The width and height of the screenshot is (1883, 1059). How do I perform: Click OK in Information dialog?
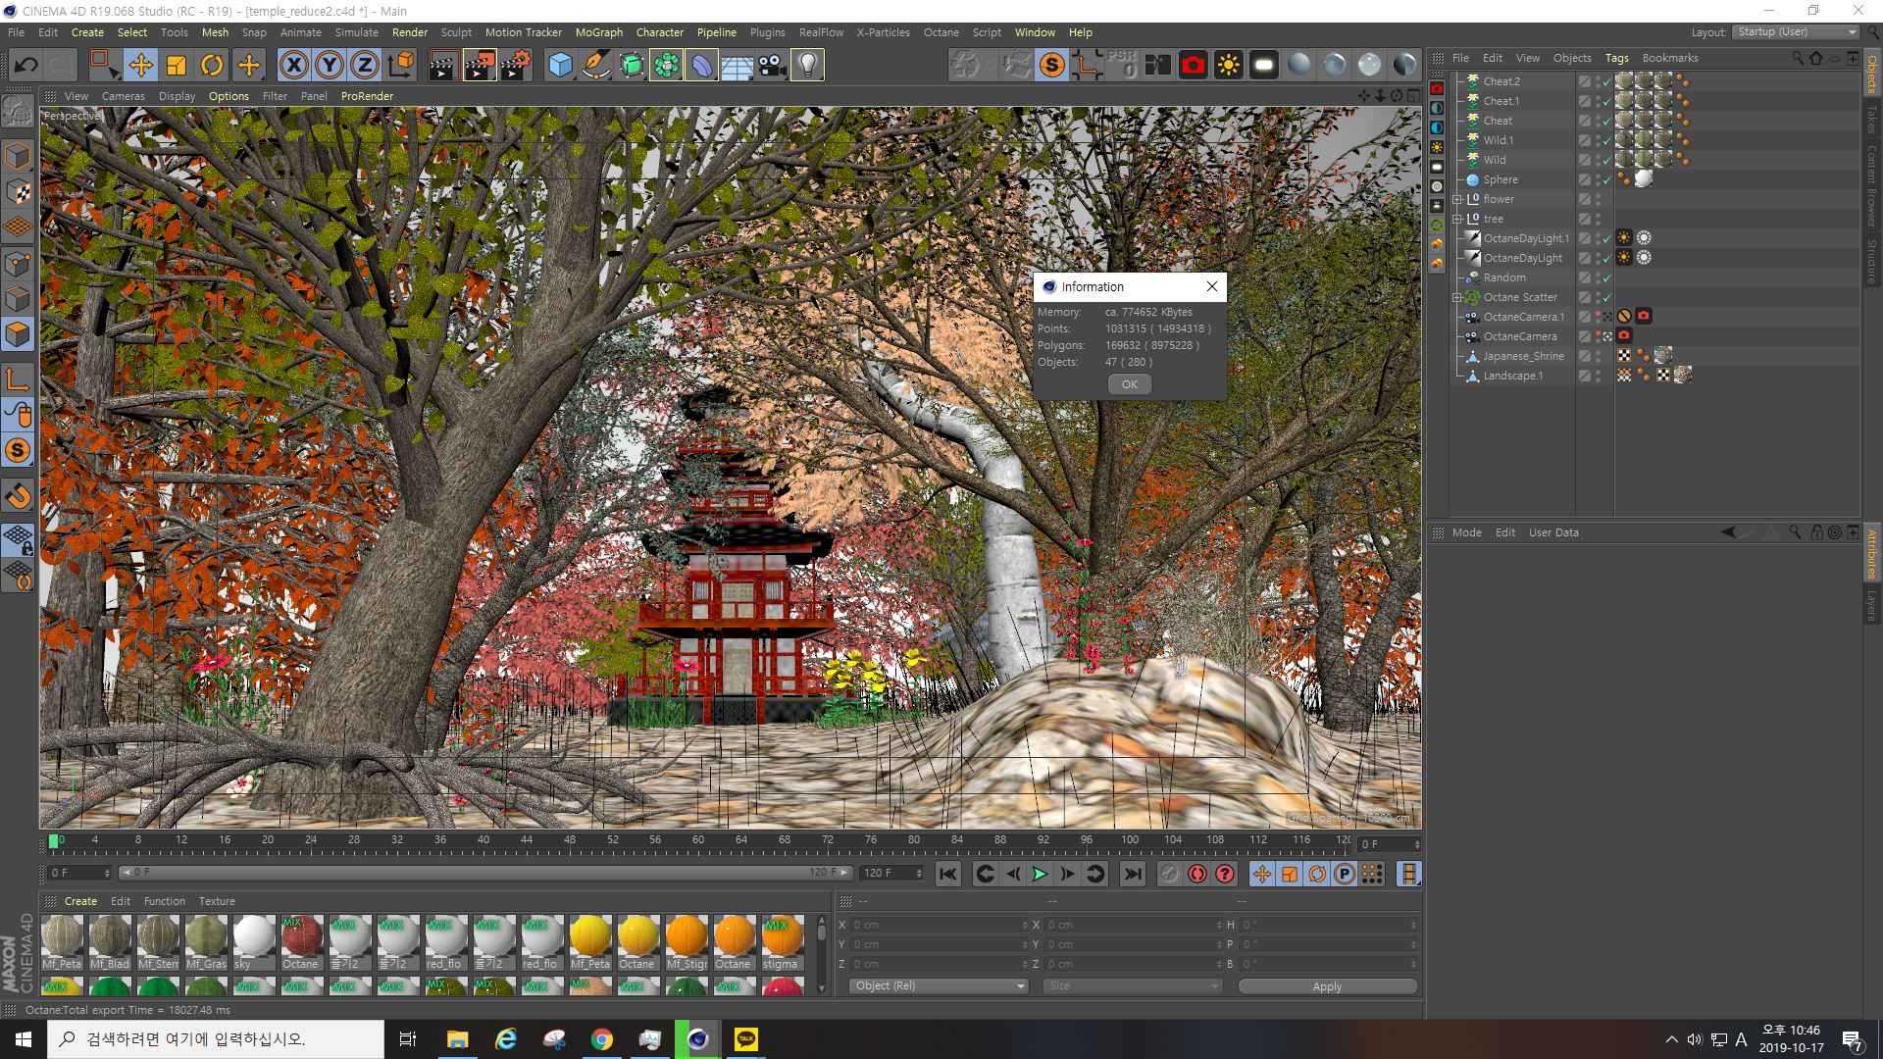pyautogui.click(x=1130, y=384)
